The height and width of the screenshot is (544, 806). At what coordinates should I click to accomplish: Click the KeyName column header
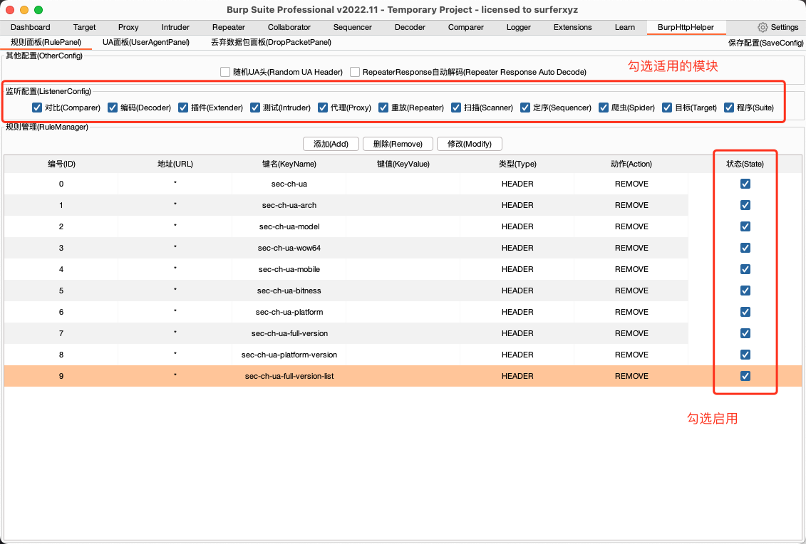tap(289, 164)
